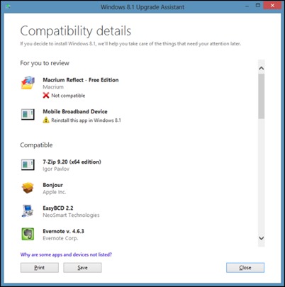Click the Mobile Broadband Device icon
Image resolution: width=285 pixels, height=287 pixels.
pyautogui.click(x=28, y=114)
